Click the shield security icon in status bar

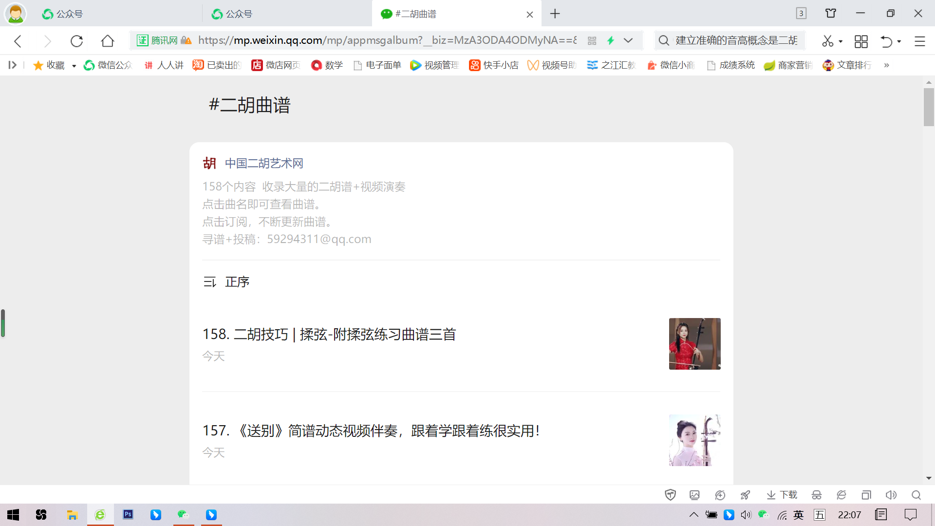pyautogui.click(x=670, y=495)
